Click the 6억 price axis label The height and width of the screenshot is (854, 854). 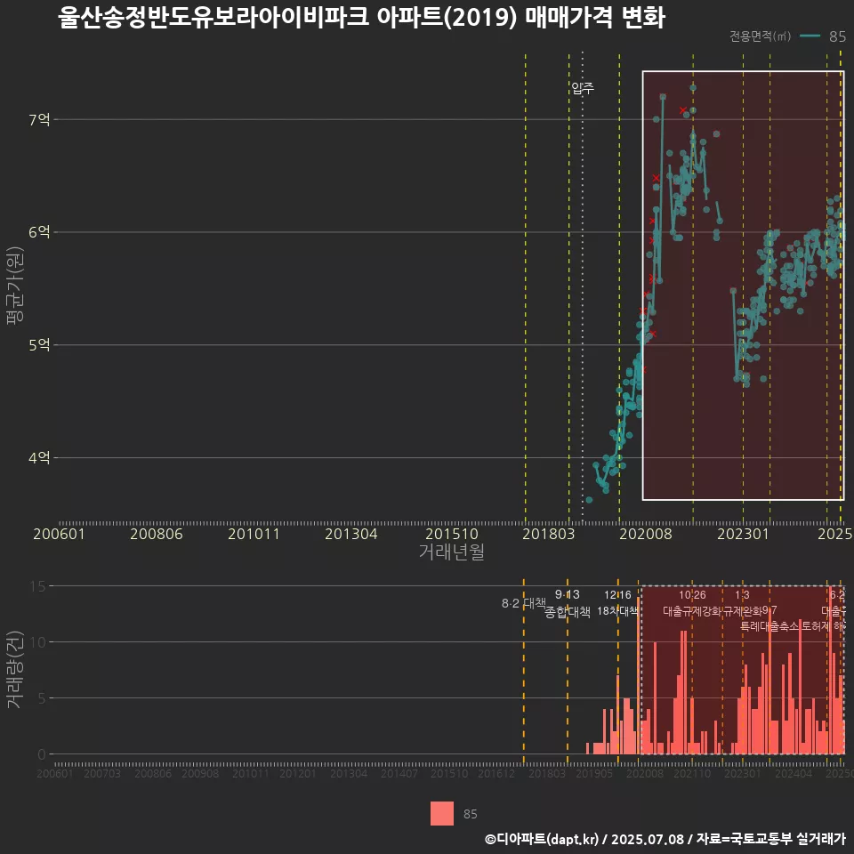(39, 232)
